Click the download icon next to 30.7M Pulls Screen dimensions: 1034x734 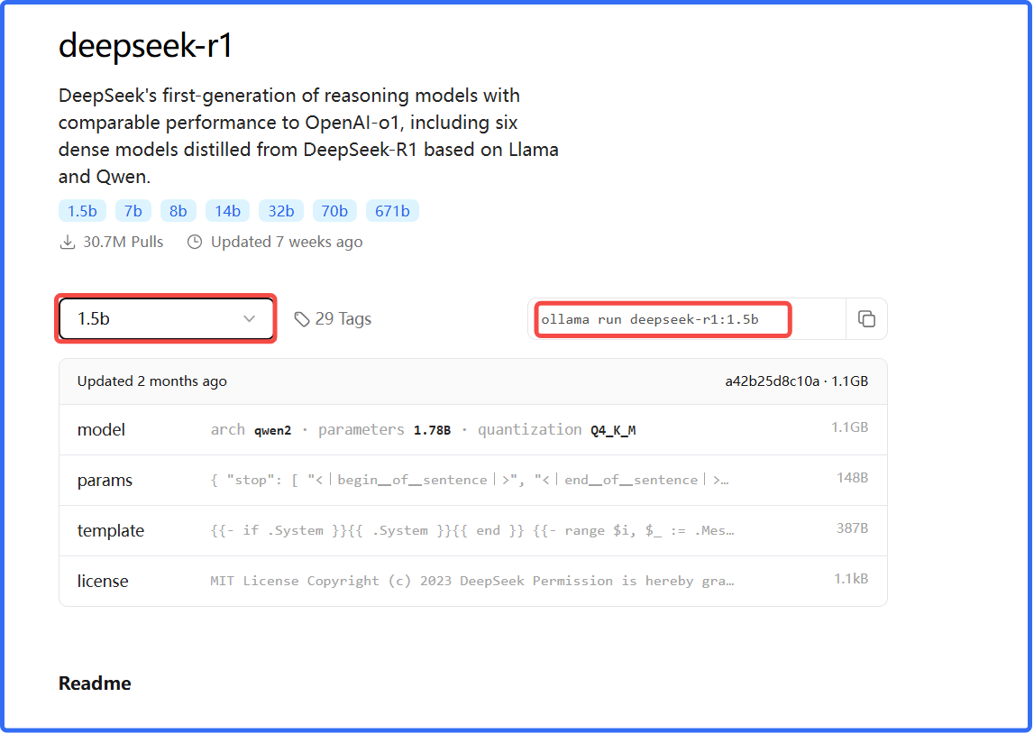68,242
